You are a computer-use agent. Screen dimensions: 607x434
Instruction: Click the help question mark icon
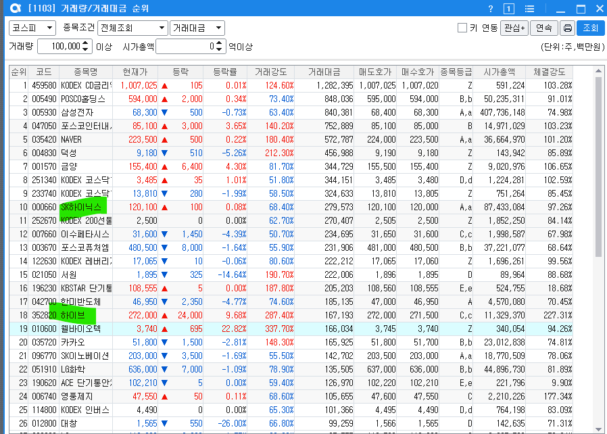point(491,9)
